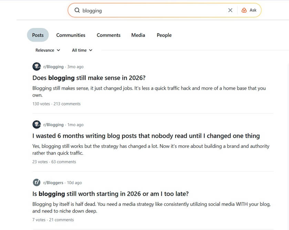289x230 pixels.
Task: Click snippet 'Blogging by itself is half dead'
Action: coord(152,208)
